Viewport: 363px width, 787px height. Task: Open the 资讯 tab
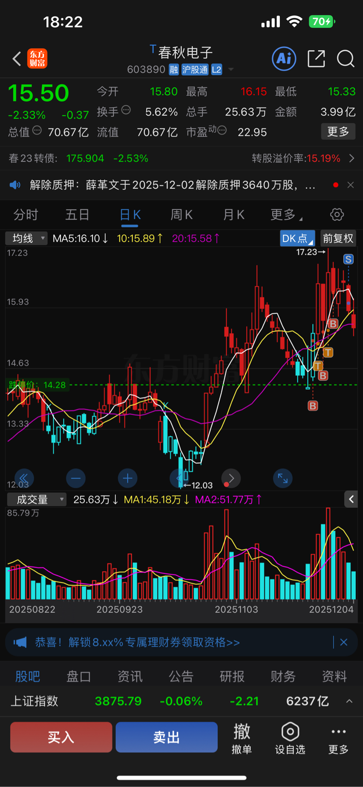click(x=130, y=676)
